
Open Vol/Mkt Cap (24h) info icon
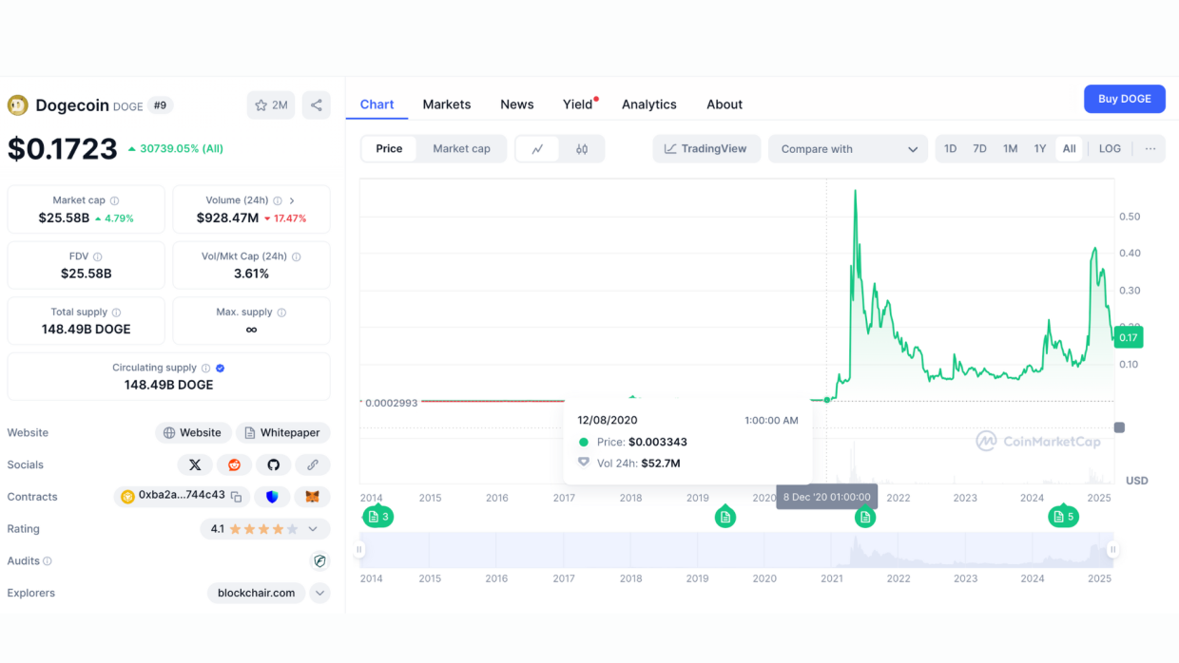tap(297, 257)
